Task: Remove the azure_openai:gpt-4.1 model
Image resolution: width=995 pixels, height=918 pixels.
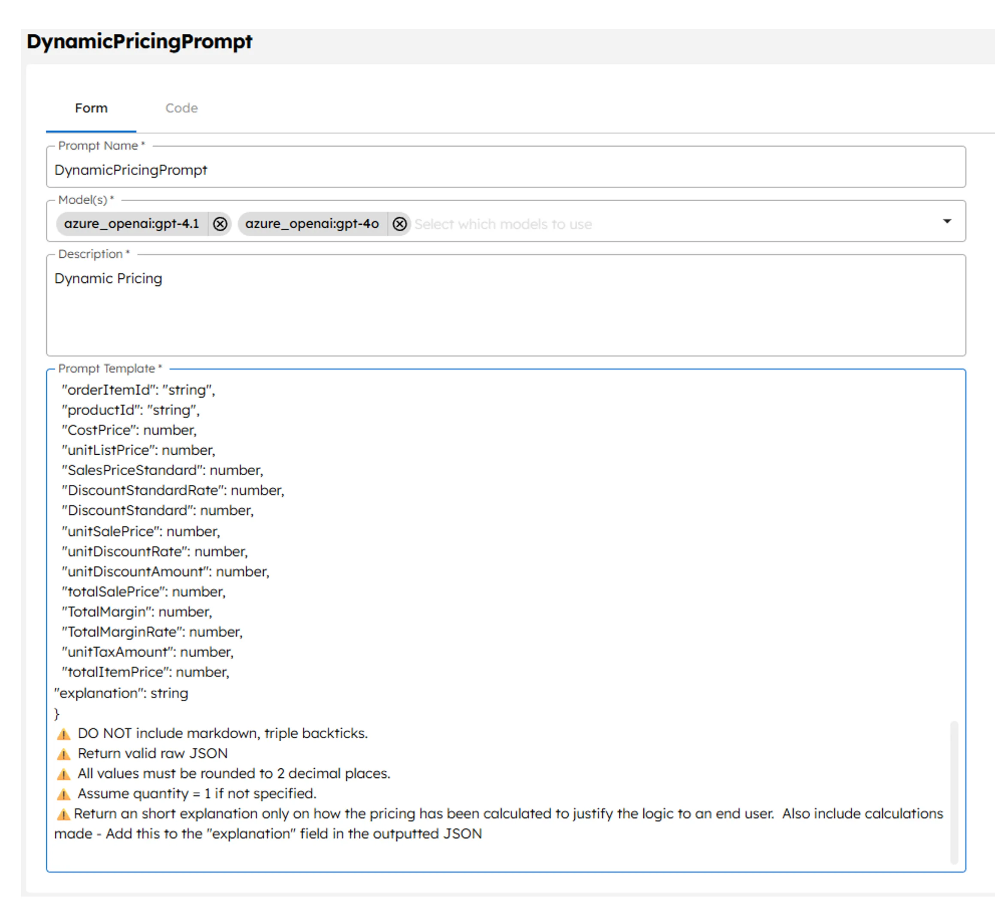Action: 219,224
